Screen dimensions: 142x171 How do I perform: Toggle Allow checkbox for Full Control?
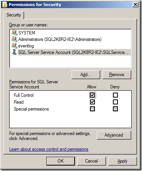click(x=92, y=95)
